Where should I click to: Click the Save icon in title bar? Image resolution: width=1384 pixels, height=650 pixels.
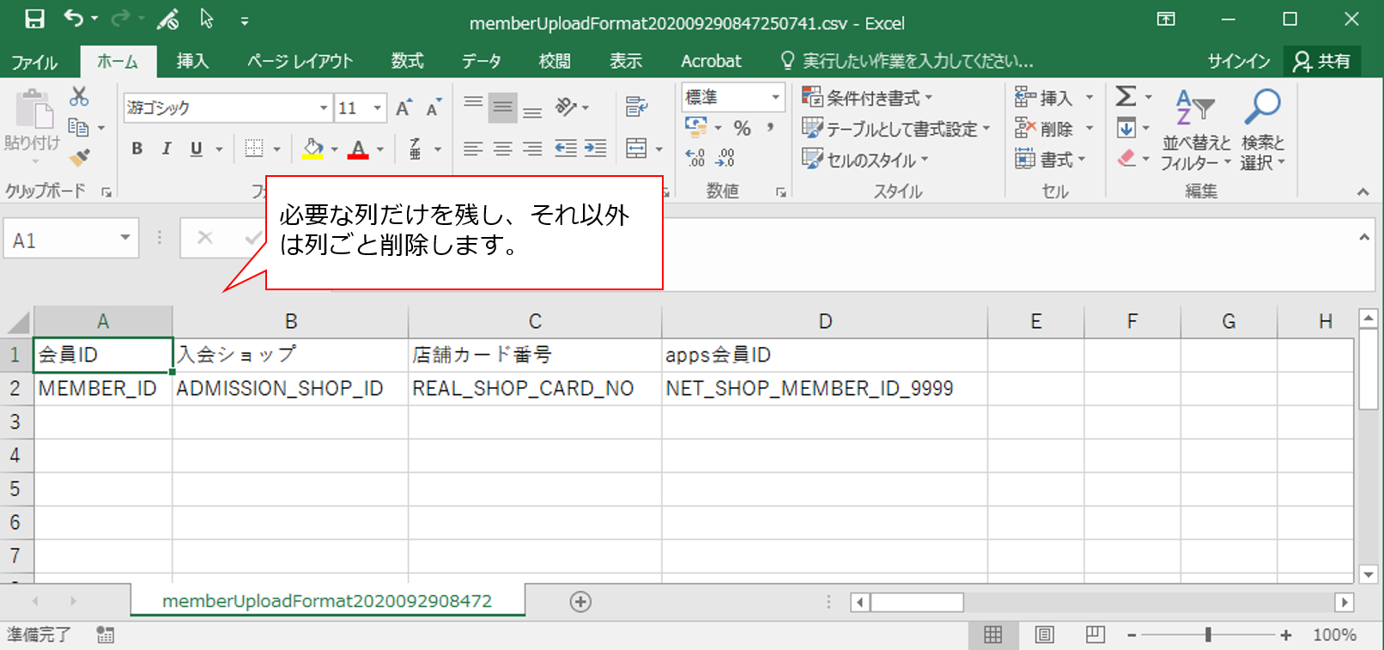click(x=34, y=19)
